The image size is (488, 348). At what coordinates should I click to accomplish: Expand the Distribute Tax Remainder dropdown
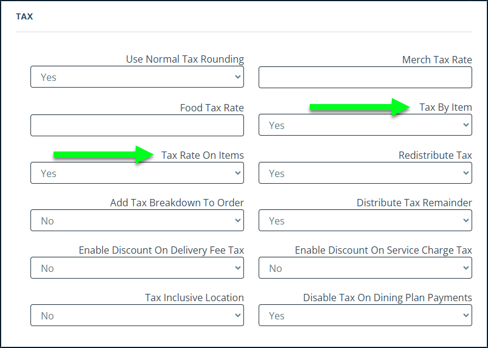point(365,220)
